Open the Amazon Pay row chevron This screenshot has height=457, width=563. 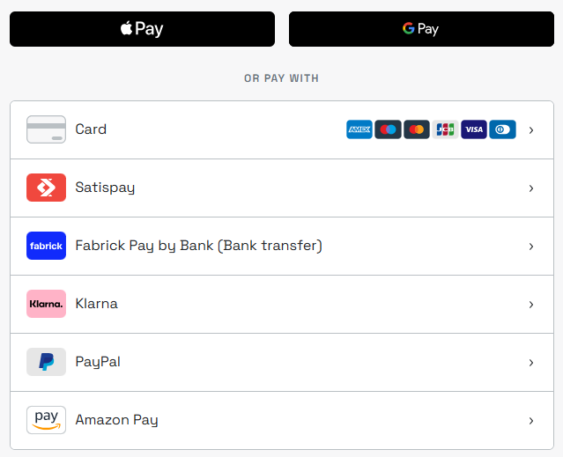[x=531, y=421]
